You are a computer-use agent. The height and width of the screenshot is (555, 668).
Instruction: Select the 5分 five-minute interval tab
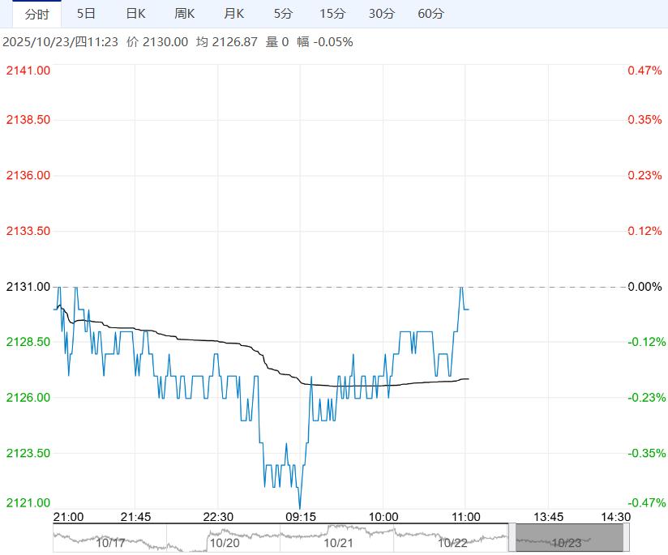point(283,14)
